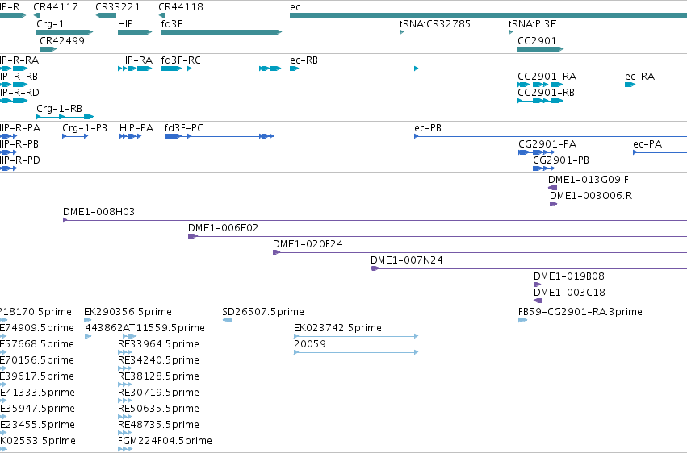
Task: Click the HIP-R-RB transcript glyph
Action: [14, 85]
